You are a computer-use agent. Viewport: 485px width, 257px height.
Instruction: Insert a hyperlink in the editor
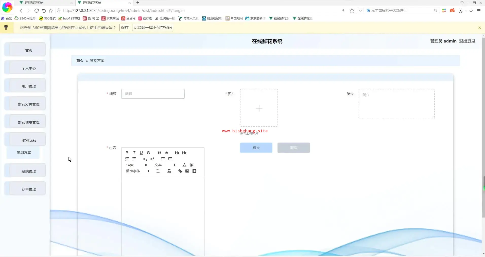pos(180,171)
